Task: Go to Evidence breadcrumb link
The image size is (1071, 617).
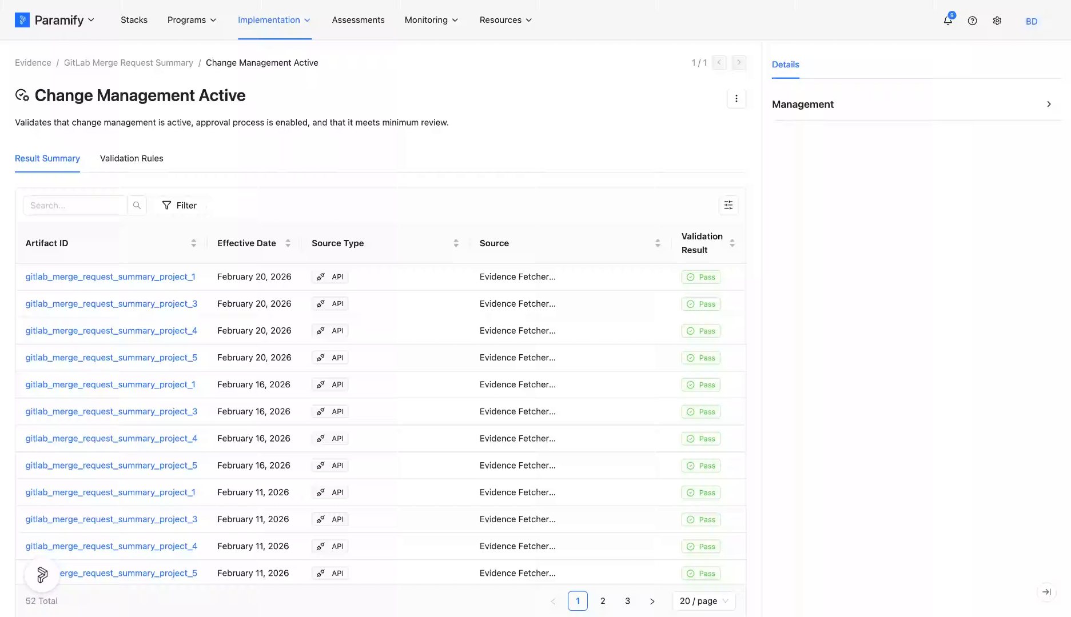Action: click(x=33, y=63)
